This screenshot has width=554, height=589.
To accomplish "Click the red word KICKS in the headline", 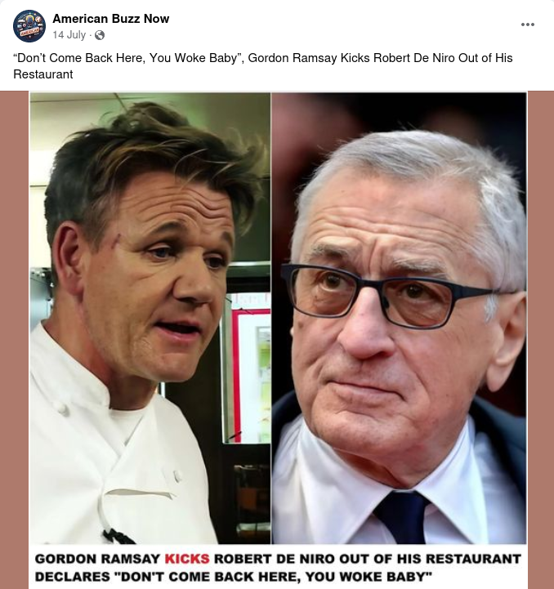I will point(187,559).
